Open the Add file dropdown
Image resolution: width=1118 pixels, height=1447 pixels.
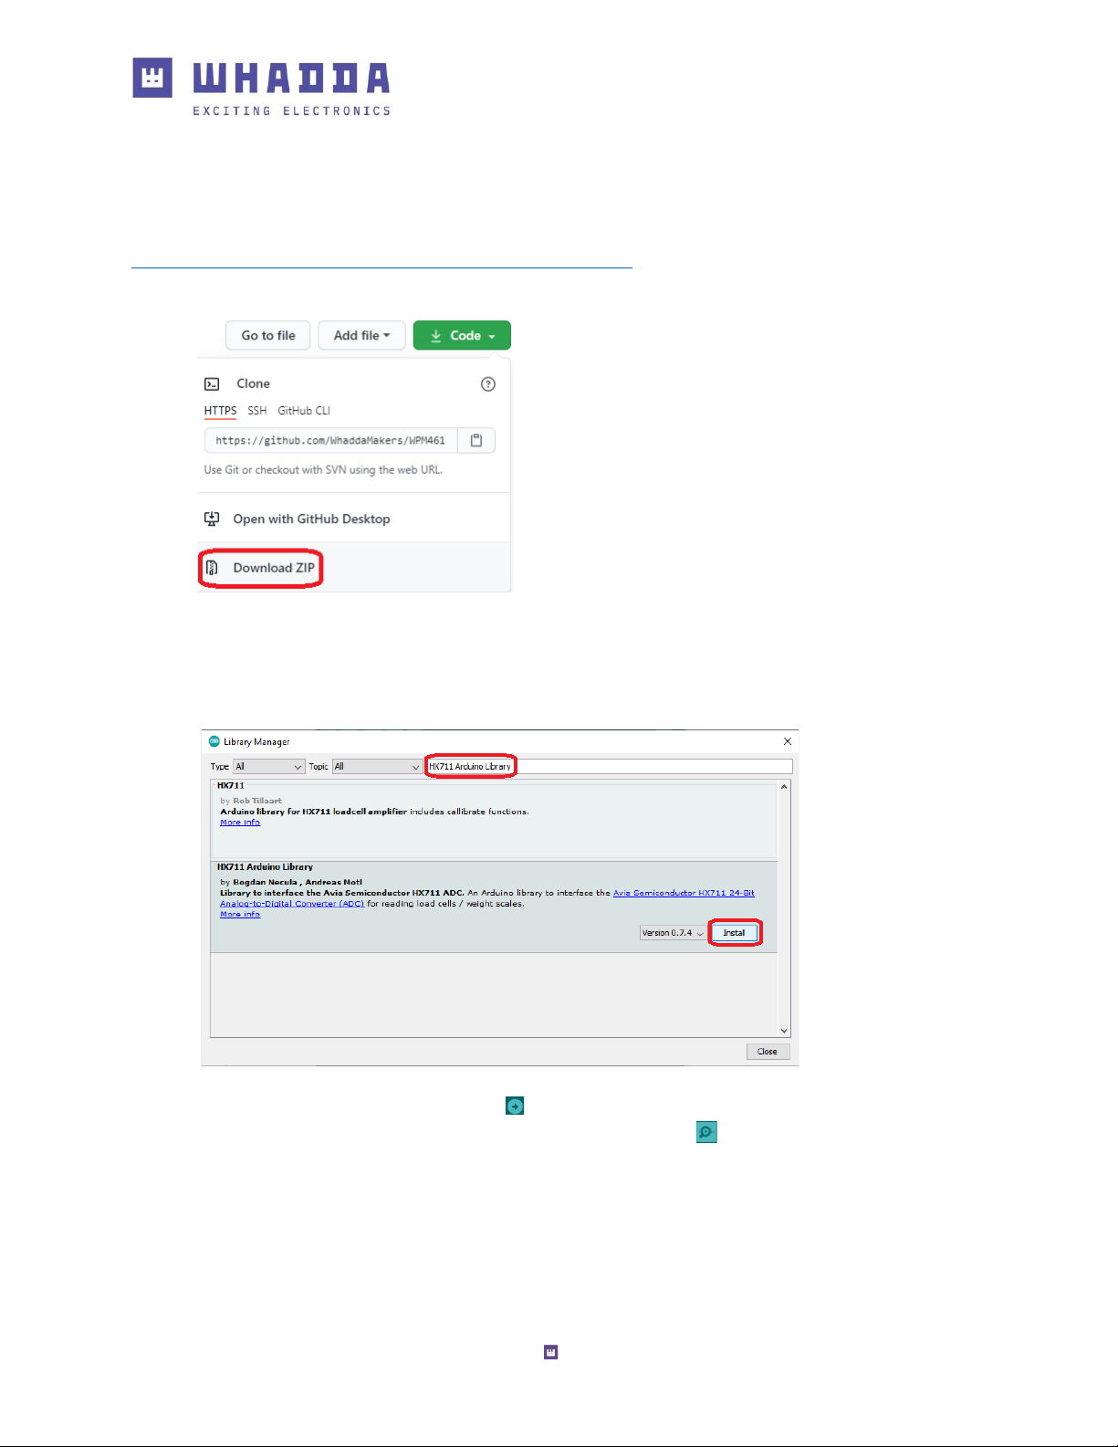pos(361,336)
